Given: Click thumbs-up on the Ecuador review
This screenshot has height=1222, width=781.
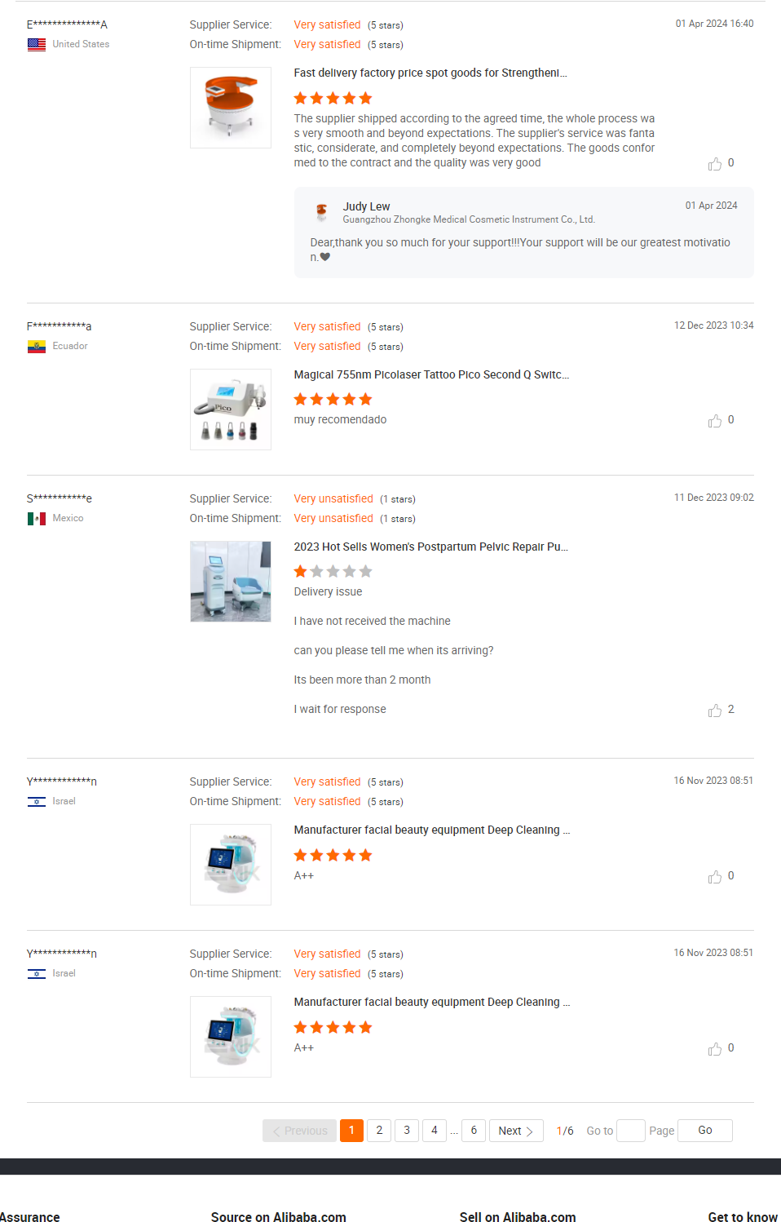Looking at the screenshot, I should point(715,421).
